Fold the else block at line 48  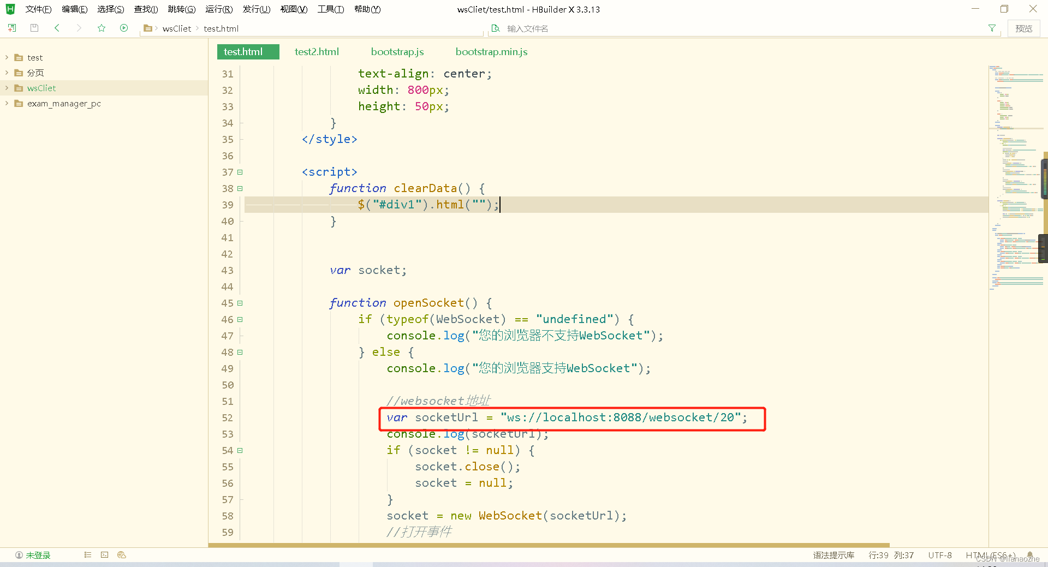tap(240, 352)
